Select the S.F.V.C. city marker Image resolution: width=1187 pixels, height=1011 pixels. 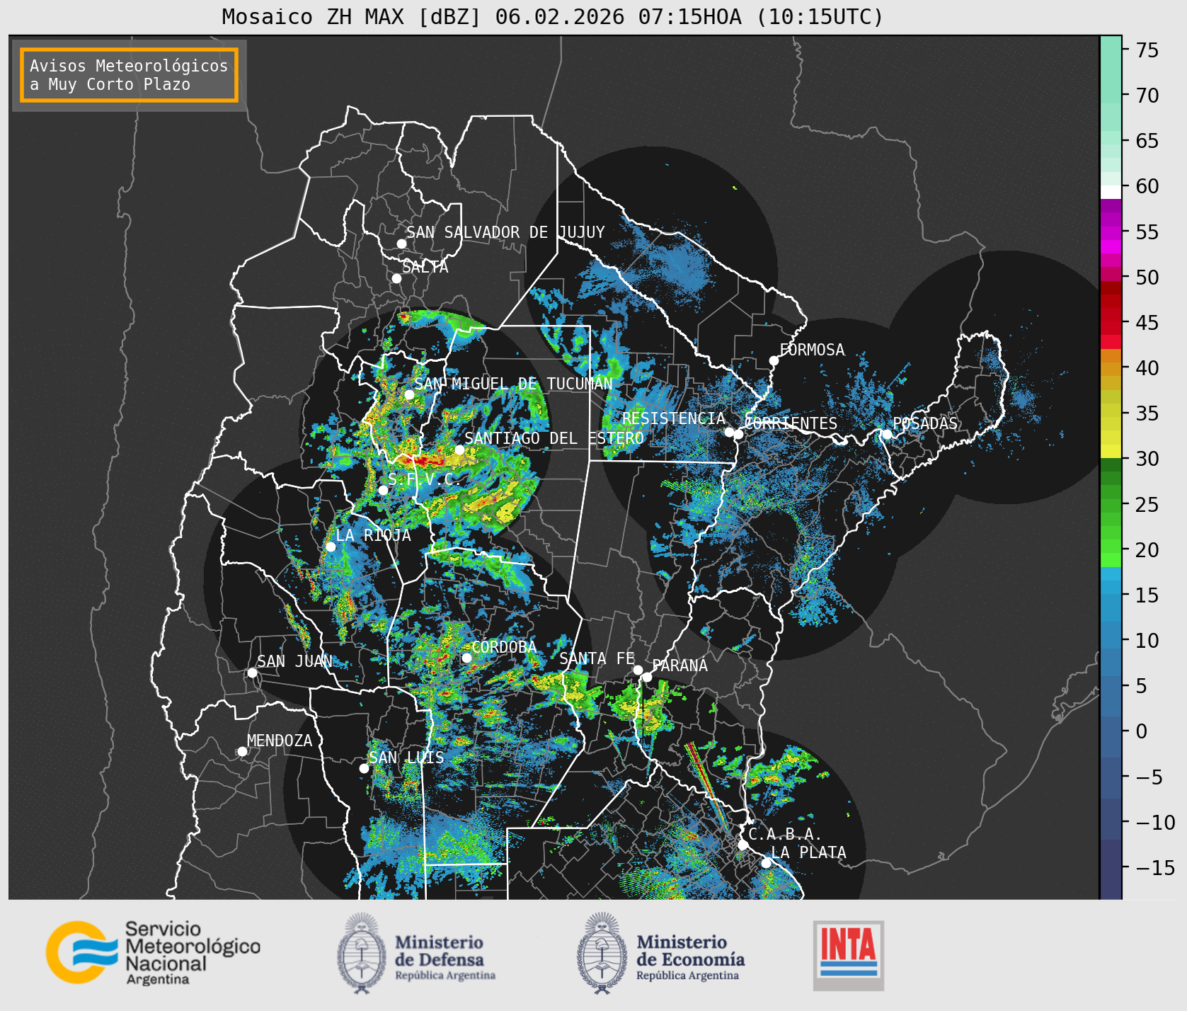tap(383, 490)
